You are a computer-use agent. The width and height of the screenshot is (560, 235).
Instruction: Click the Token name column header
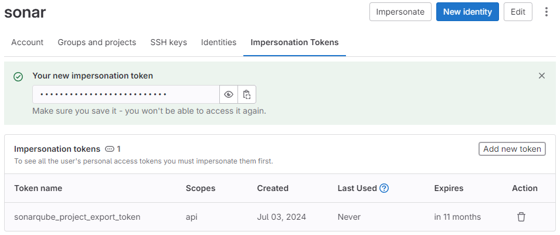tap(38, 188)
